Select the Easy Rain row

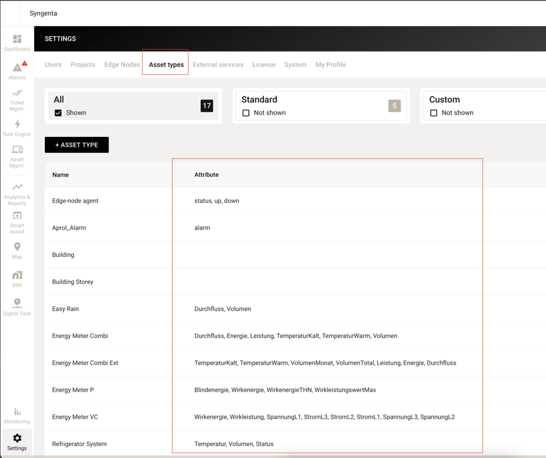pyautogui.click(x=295, y=309)
